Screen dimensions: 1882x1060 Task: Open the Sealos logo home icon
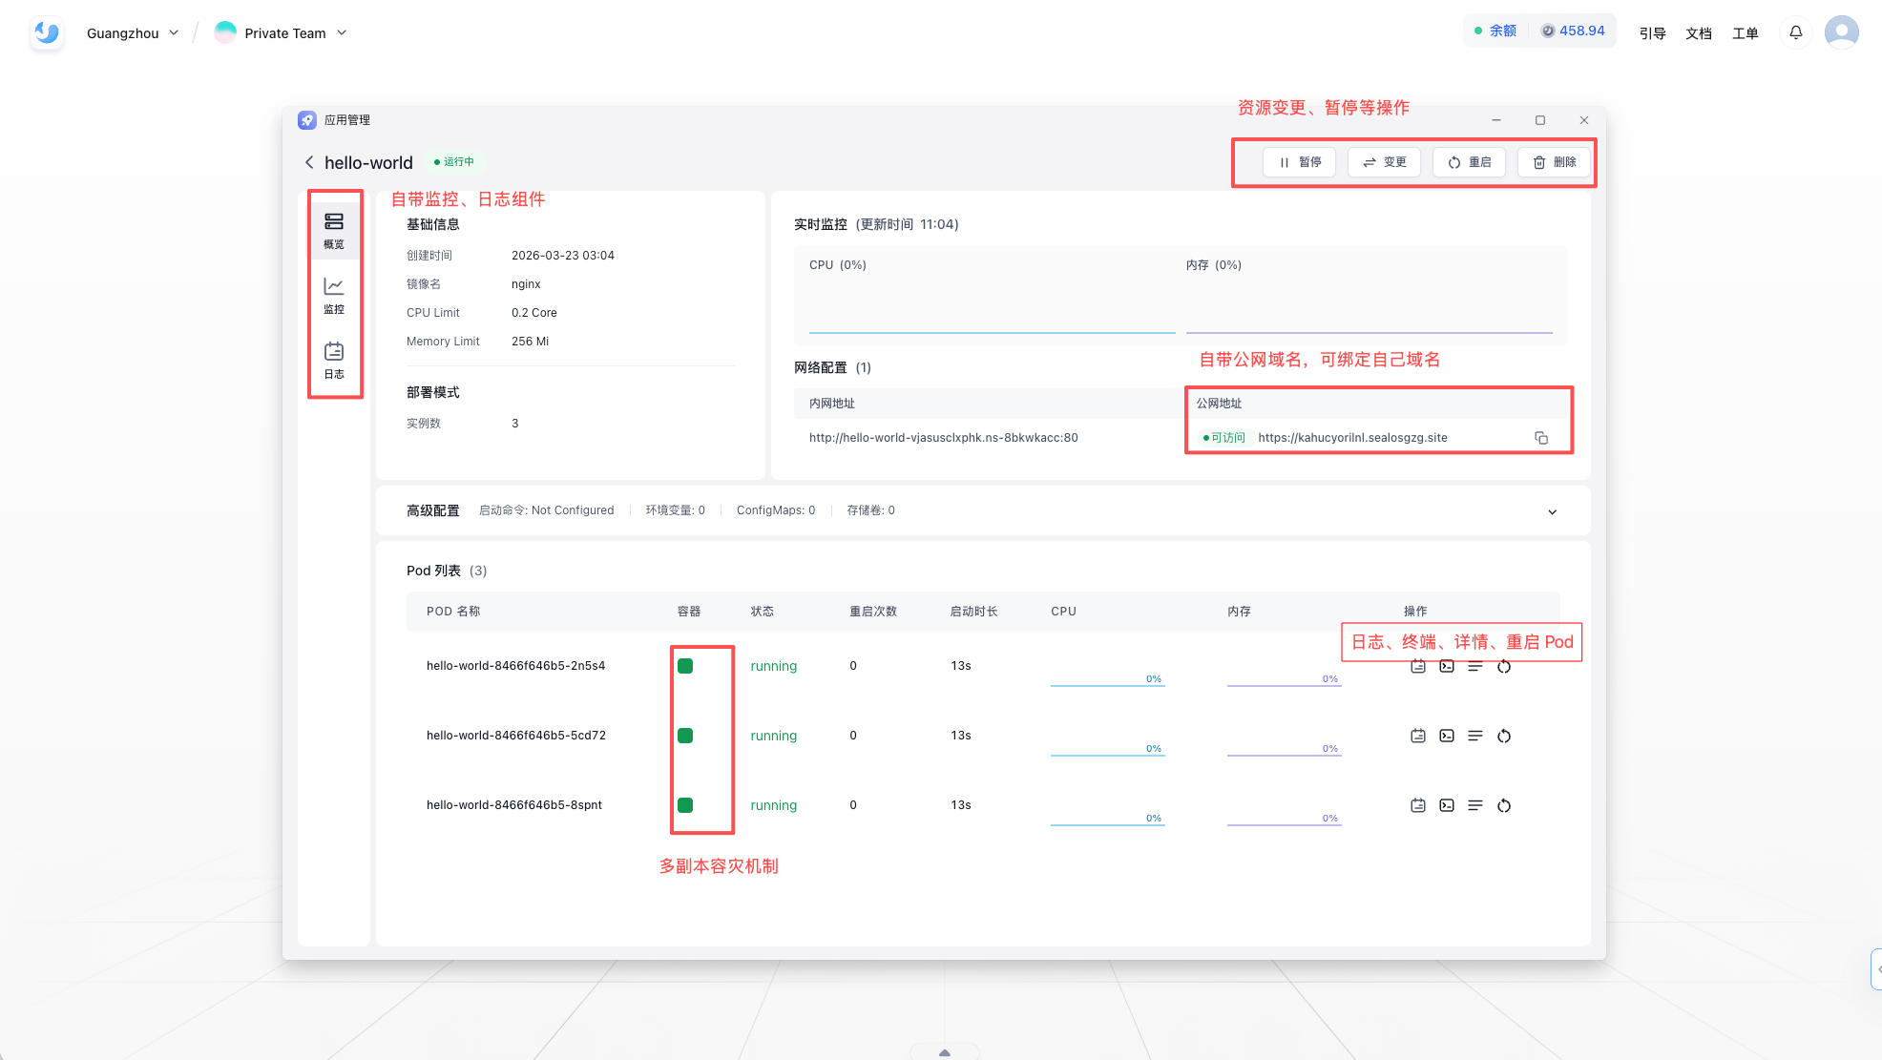46,33
